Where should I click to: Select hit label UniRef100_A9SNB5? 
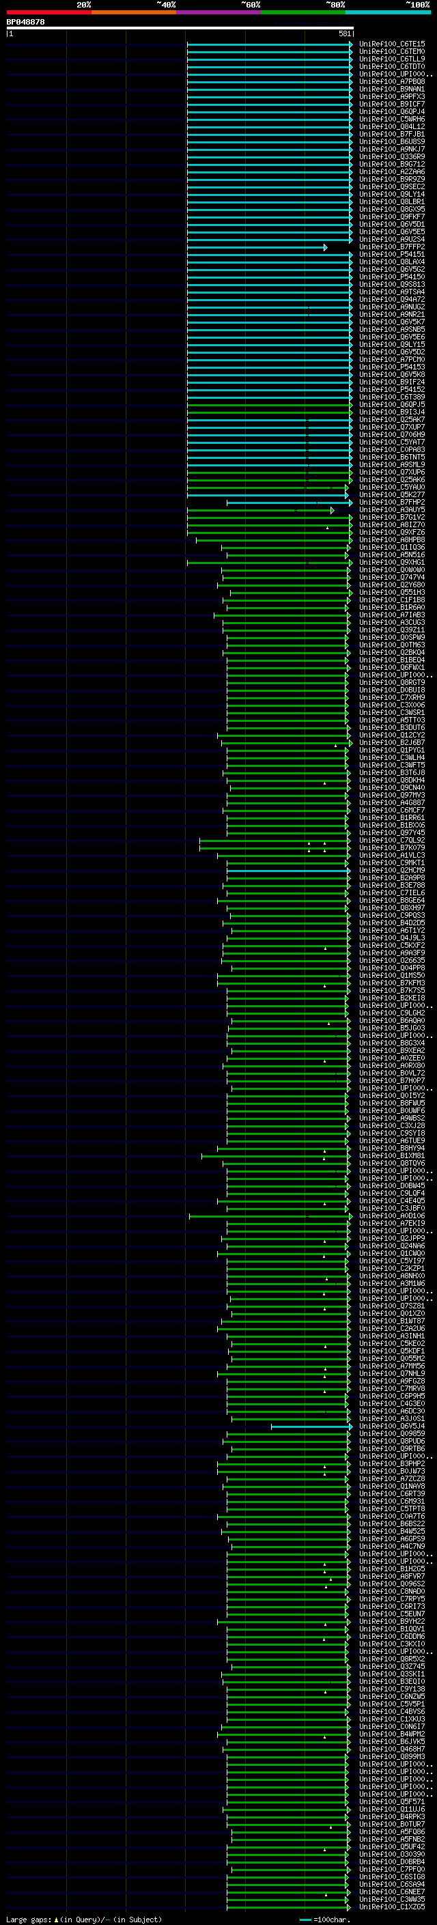[x=392, y=330]
